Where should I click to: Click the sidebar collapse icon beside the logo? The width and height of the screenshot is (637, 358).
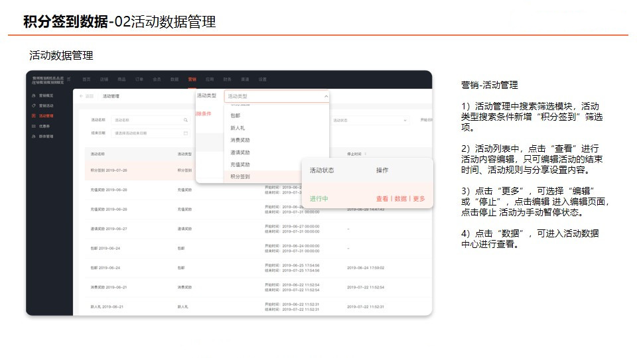point(68,79)
